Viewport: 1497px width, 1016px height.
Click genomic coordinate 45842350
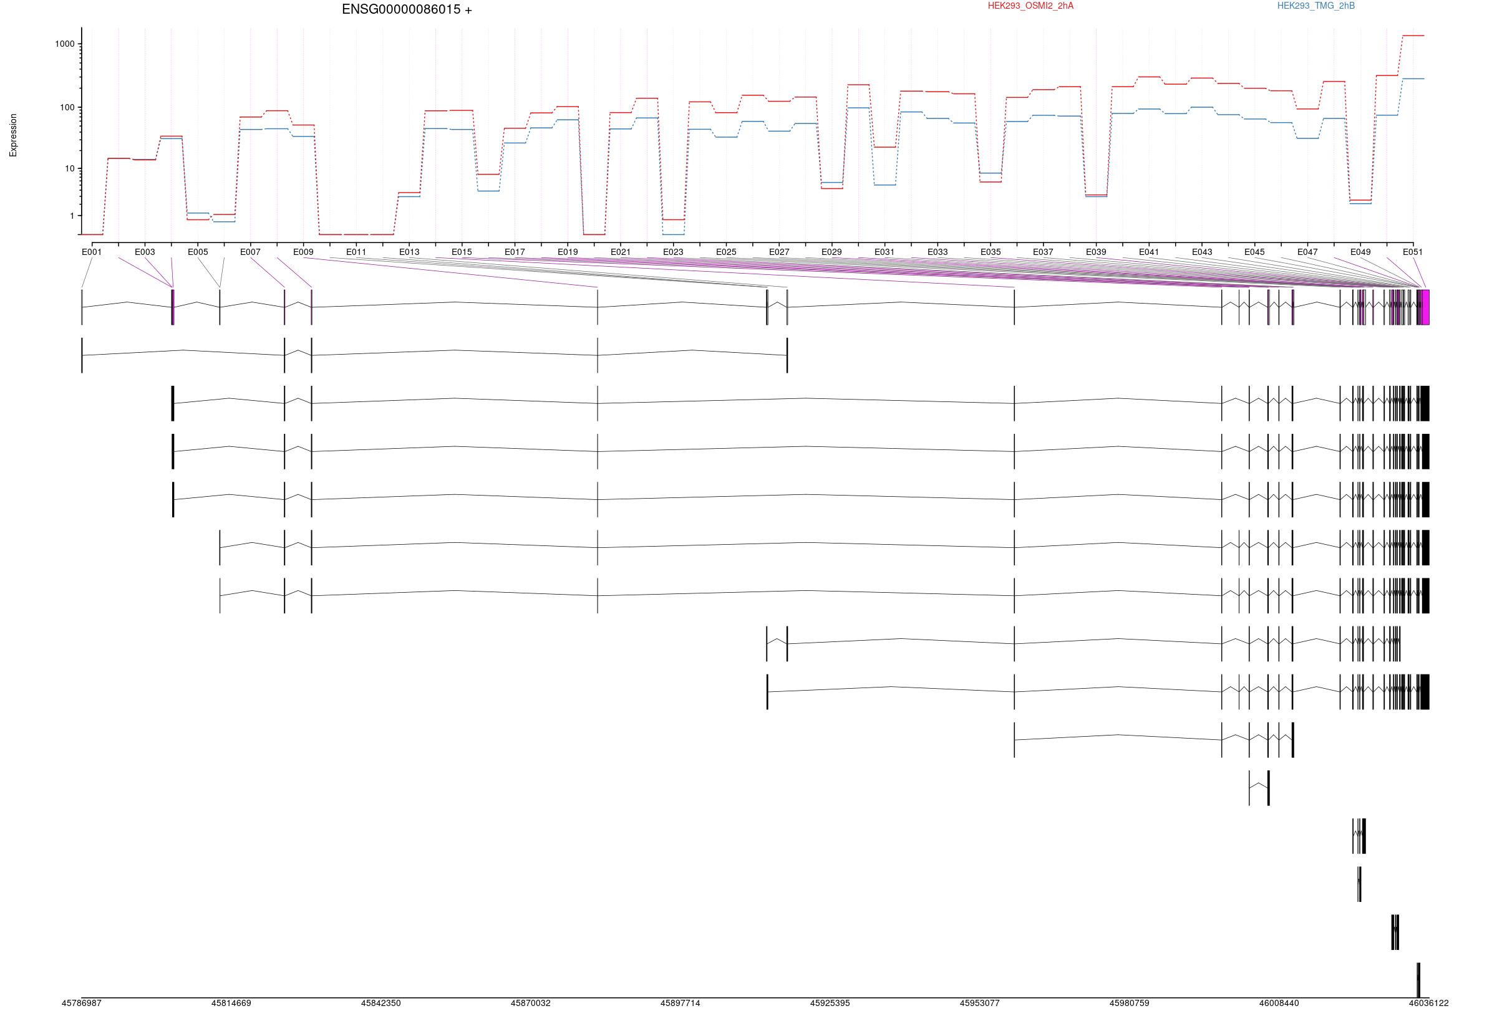[x=380, y=1004]
